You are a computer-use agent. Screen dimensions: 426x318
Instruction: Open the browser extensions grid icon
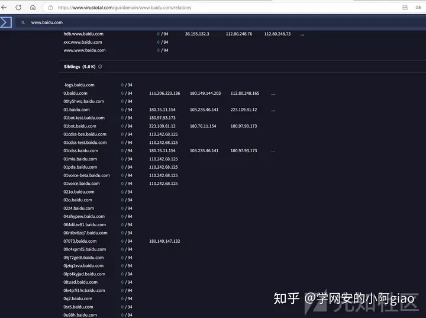[x=405, y=8]
